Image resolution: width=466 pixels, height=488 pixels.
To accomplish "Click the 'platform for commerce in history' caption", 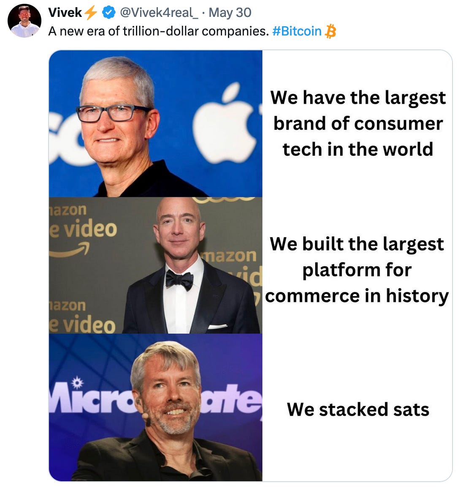I will 357,270.
